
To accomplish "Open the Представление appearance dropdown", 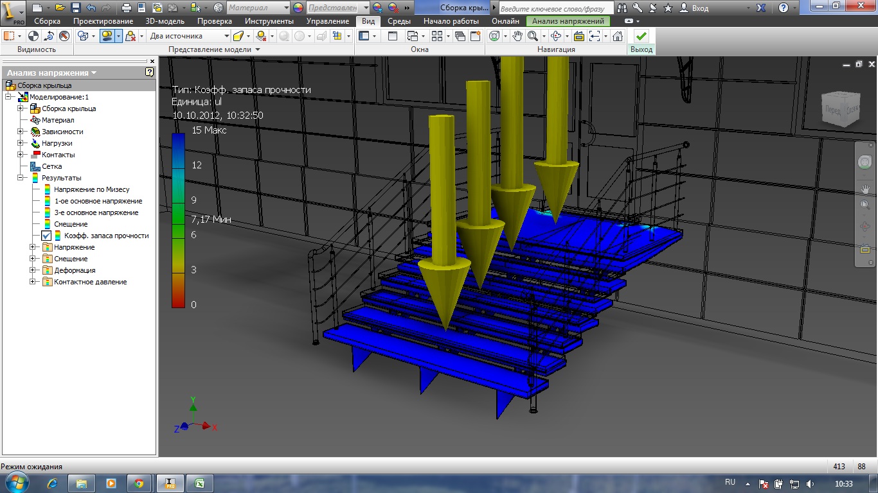I will point(338,8).
